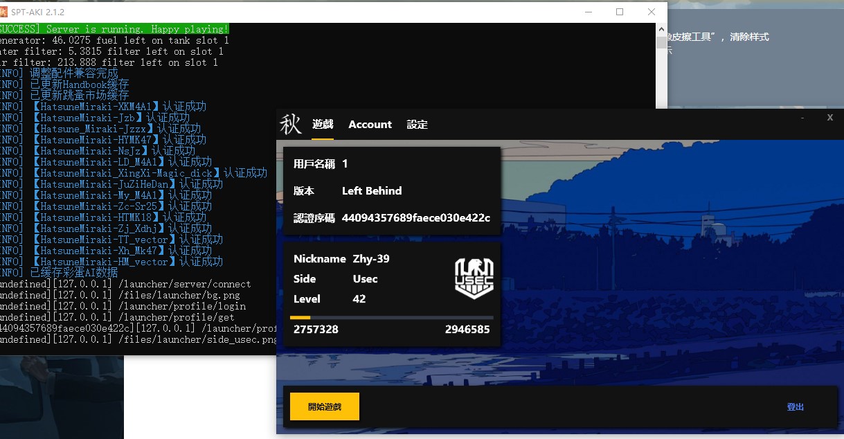This screenshot has height=439, width=844.
Task: Minimize the launcher window
Action: click(802, 118)
